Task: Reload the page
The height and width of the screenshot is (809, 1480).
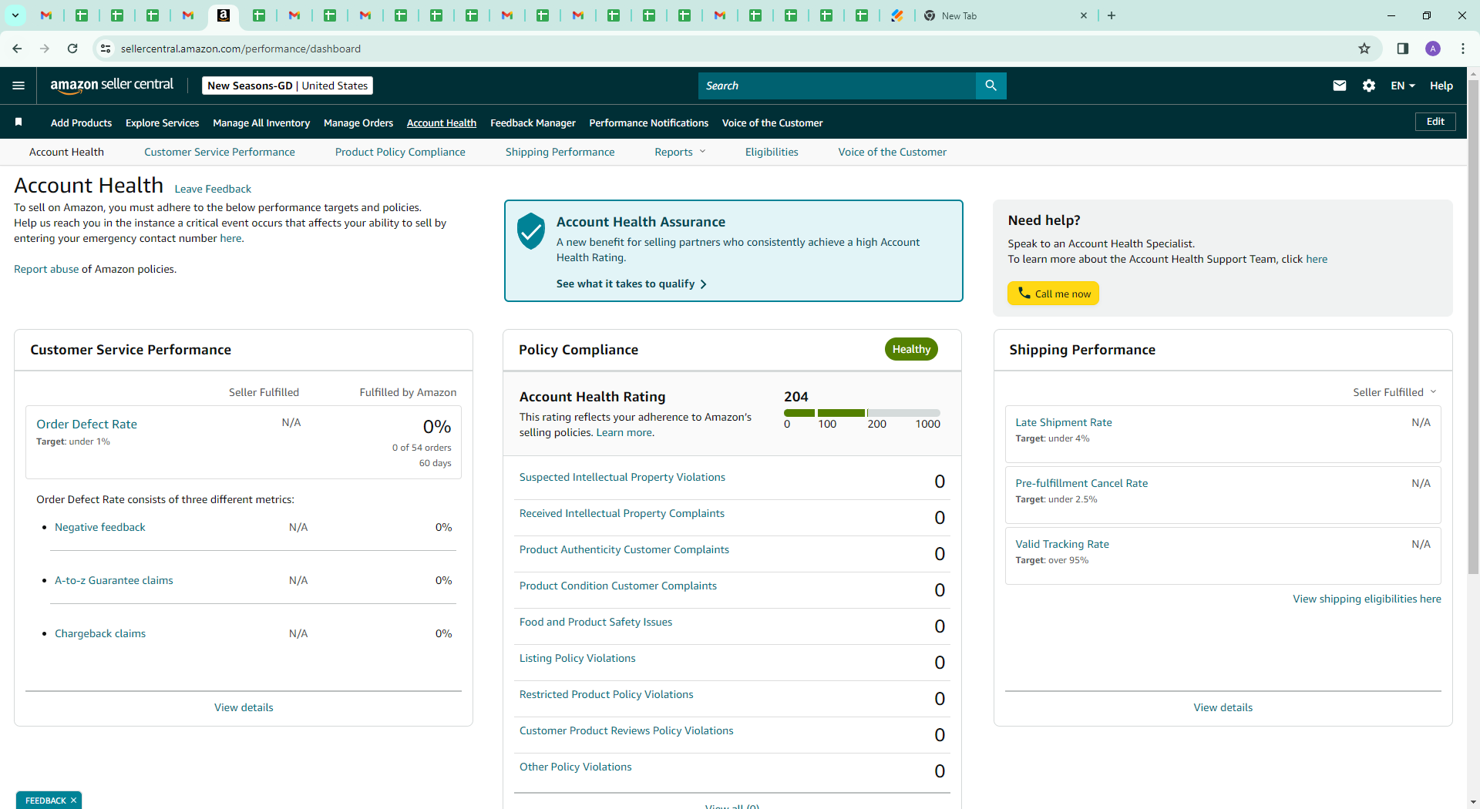Action: [x=72, y=49]
